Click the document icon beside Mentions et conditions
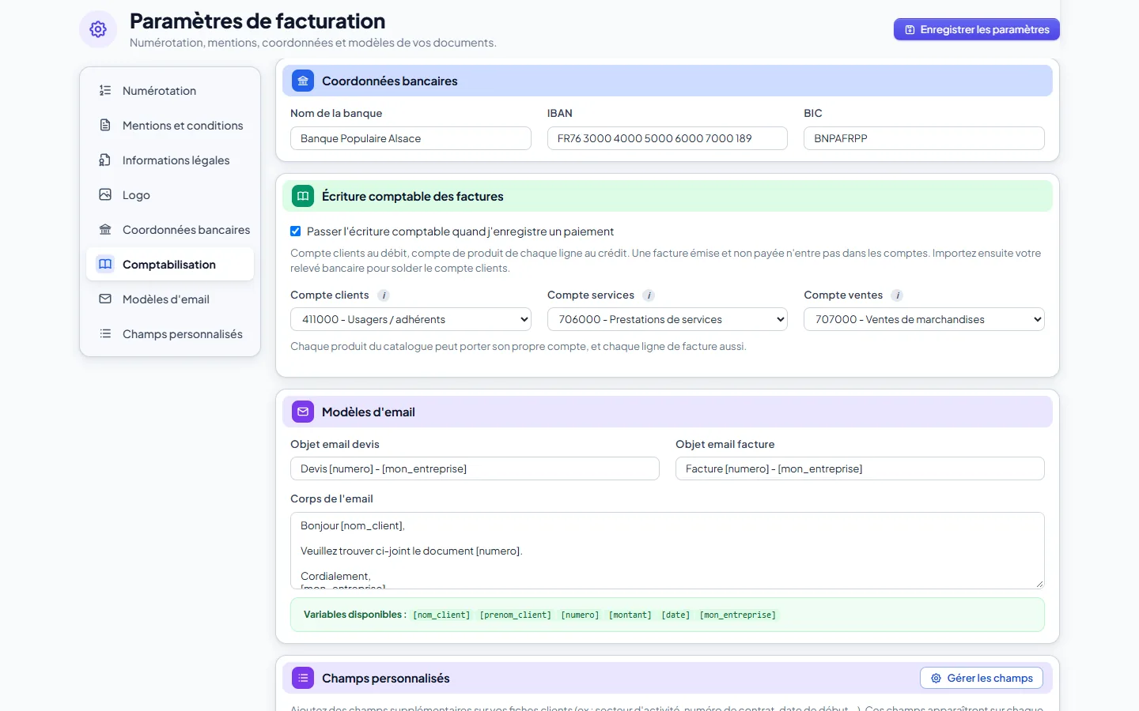Viewport: 1139px width, 711px height. click(105, 125)
